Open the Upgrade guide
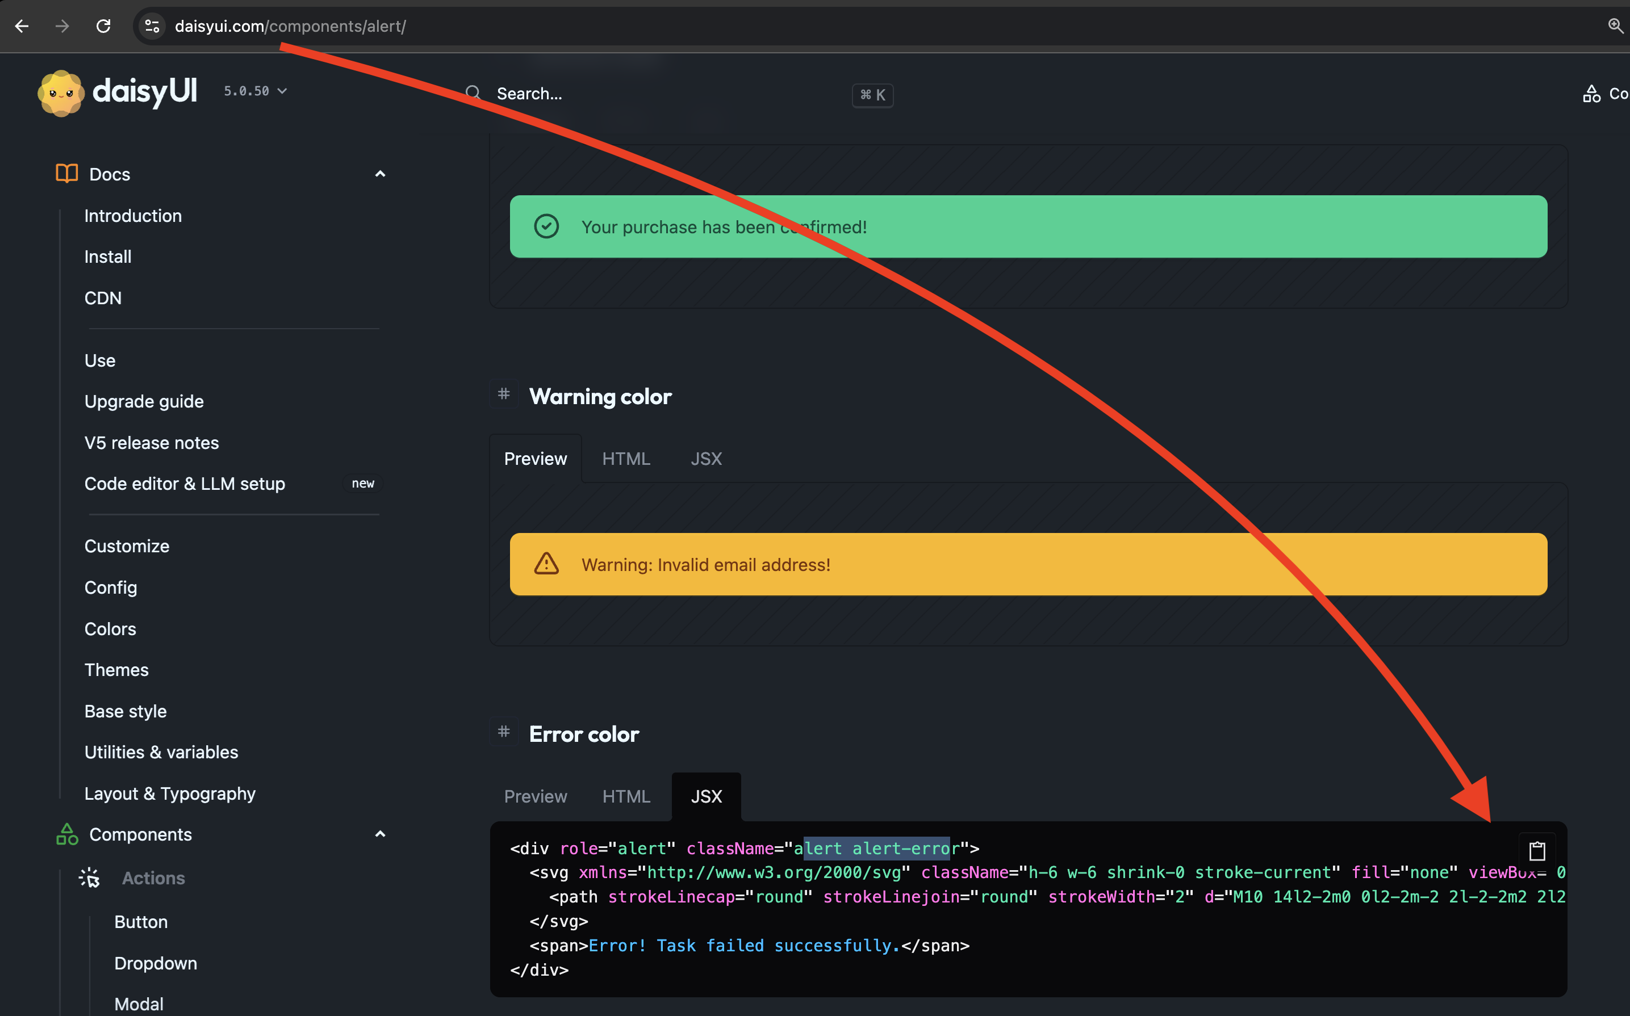The image size is (1630, 1016). coord(144,401)
